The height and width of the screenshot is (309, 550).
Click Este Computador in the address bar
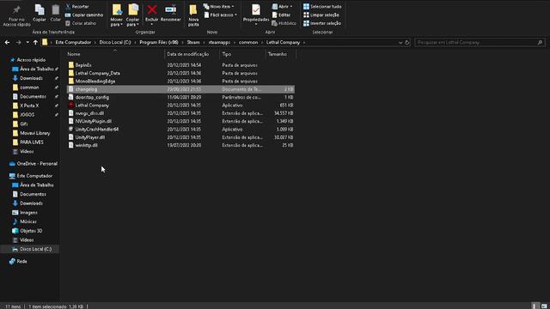tap(73, 42)
